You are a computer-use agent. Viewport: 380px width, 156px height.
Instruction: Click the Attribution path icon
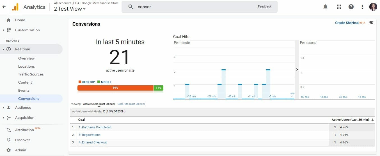(8, 130)
